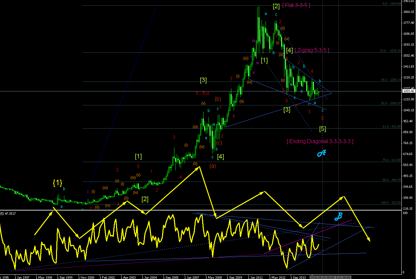Click price 858.90 on the price scale
Screen dimensions: 416x279
click(408, 132)
